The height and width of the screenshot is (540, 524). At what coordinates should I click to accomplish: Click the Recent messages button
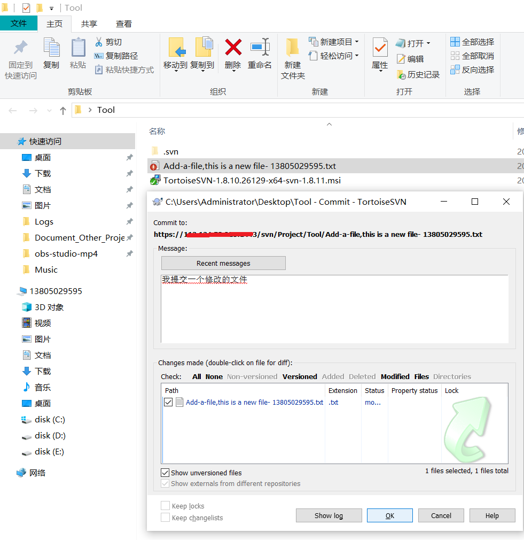(223, 263)
